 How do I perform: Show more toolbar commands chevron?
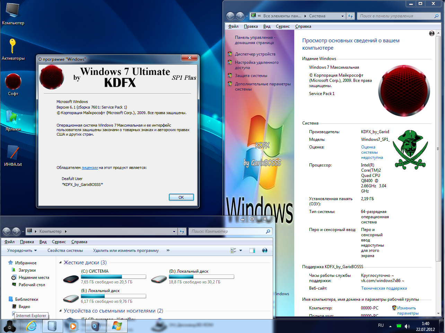168,250
